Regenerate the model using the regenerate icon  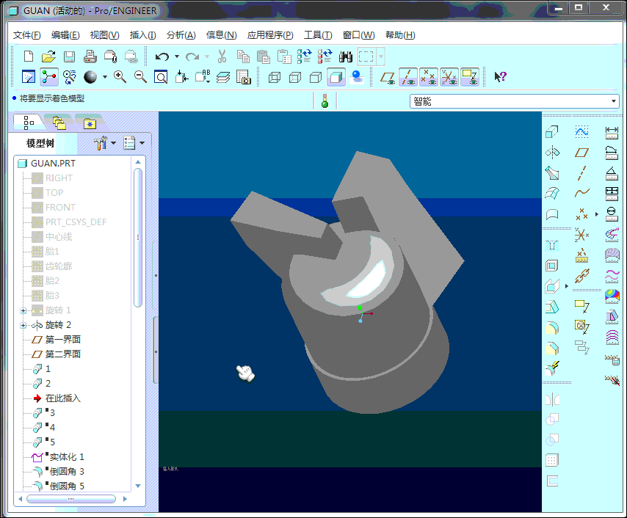(304, 56)
